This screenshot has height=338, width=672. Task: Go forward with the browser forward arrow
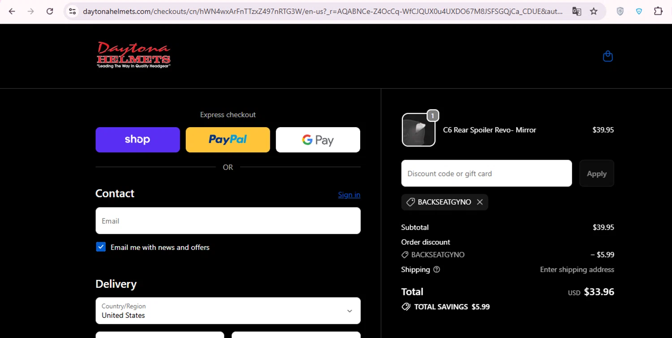[x=31, y=11]
